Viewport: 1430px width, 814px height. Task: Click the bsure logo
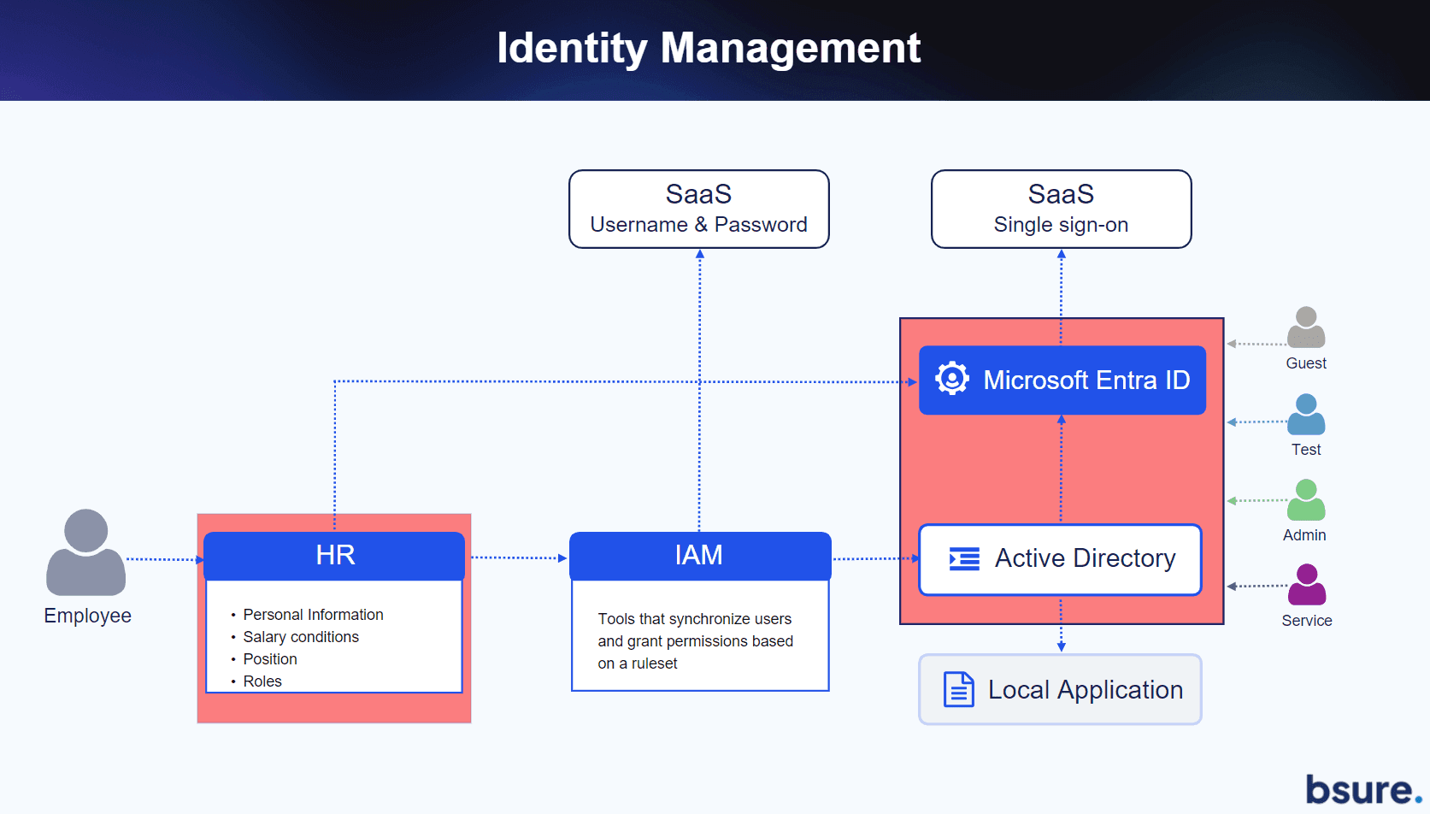click(1363, 789)
